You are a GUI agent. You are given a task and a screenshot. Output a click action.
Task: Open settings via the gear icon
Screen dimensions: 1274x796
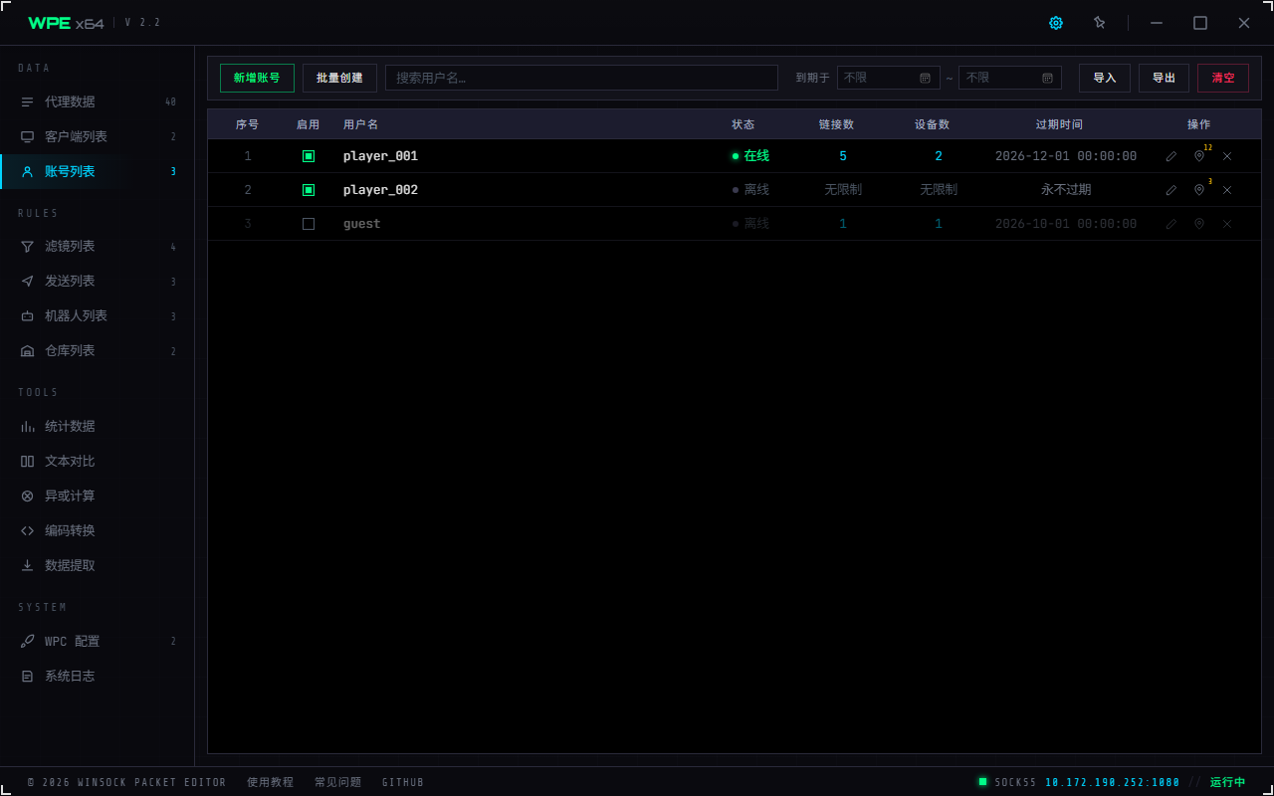[x=1056, y=23]
